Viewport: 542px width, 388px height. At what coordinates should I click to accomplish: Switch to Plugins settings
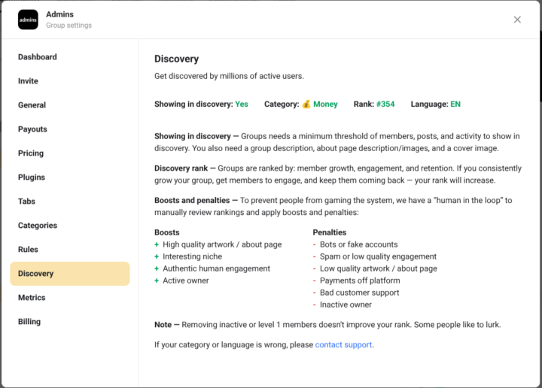tap(32, 177)
